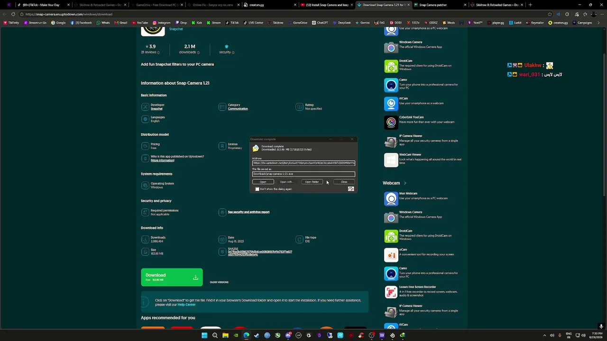Open taskbar Search
607x341 pixels.
(215, 335)
